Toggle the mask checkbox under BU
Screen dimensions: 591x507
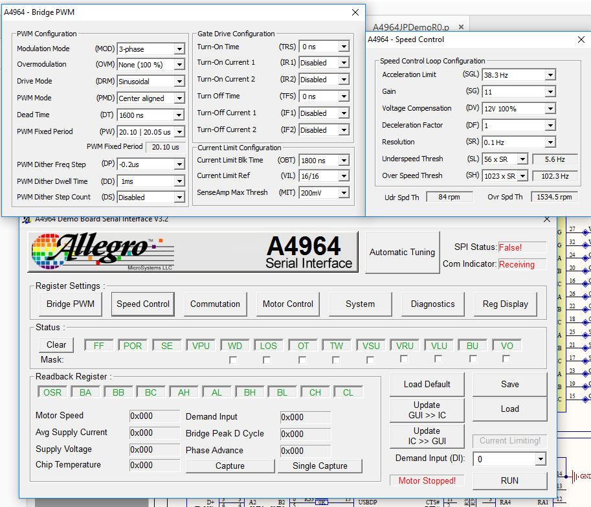click(x=473, y=359)
